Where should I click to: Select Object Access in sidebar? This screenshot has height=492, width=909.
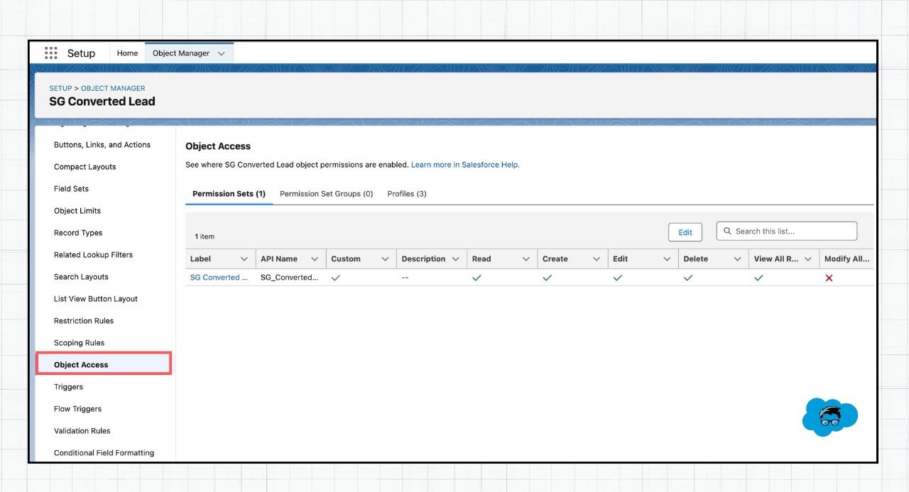click(x=104, y=363)
